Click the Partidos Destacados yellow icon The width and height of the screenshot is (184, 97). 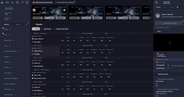pyautogui.click(x=34, y=3)
